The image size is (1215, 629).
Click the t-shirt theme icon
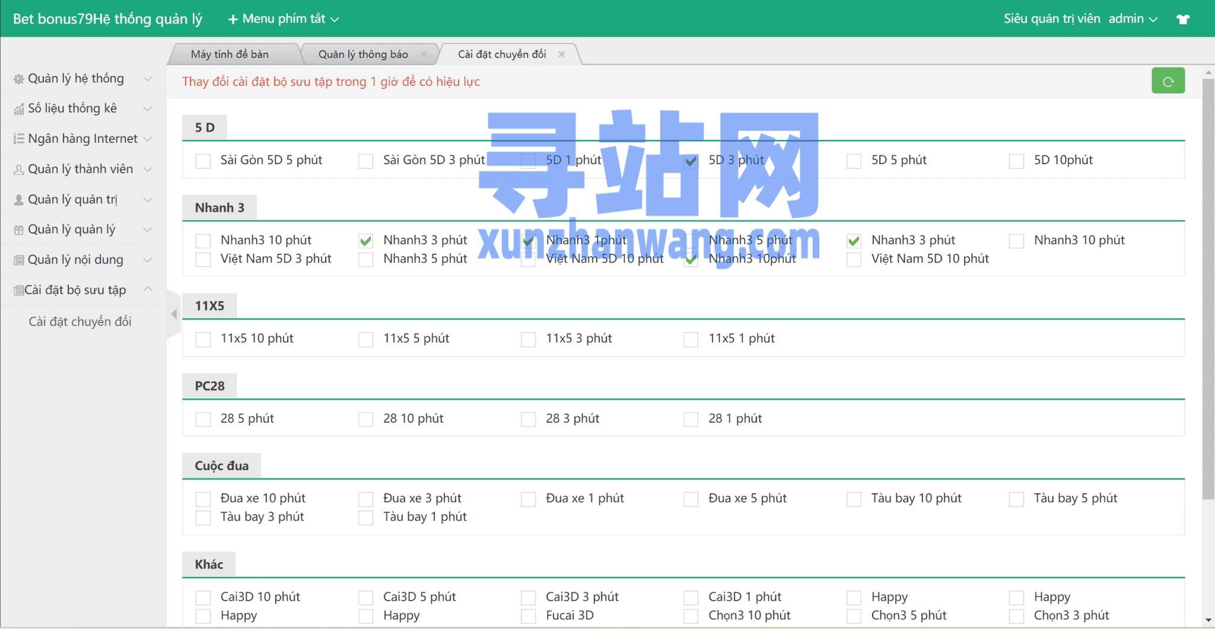click(x=1183, y=19)
